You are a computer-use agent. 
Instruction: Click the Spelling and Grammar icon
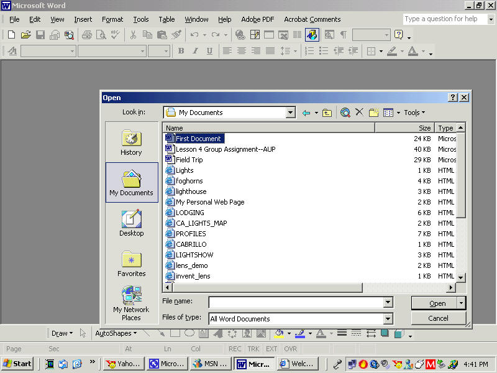(115, 35)
